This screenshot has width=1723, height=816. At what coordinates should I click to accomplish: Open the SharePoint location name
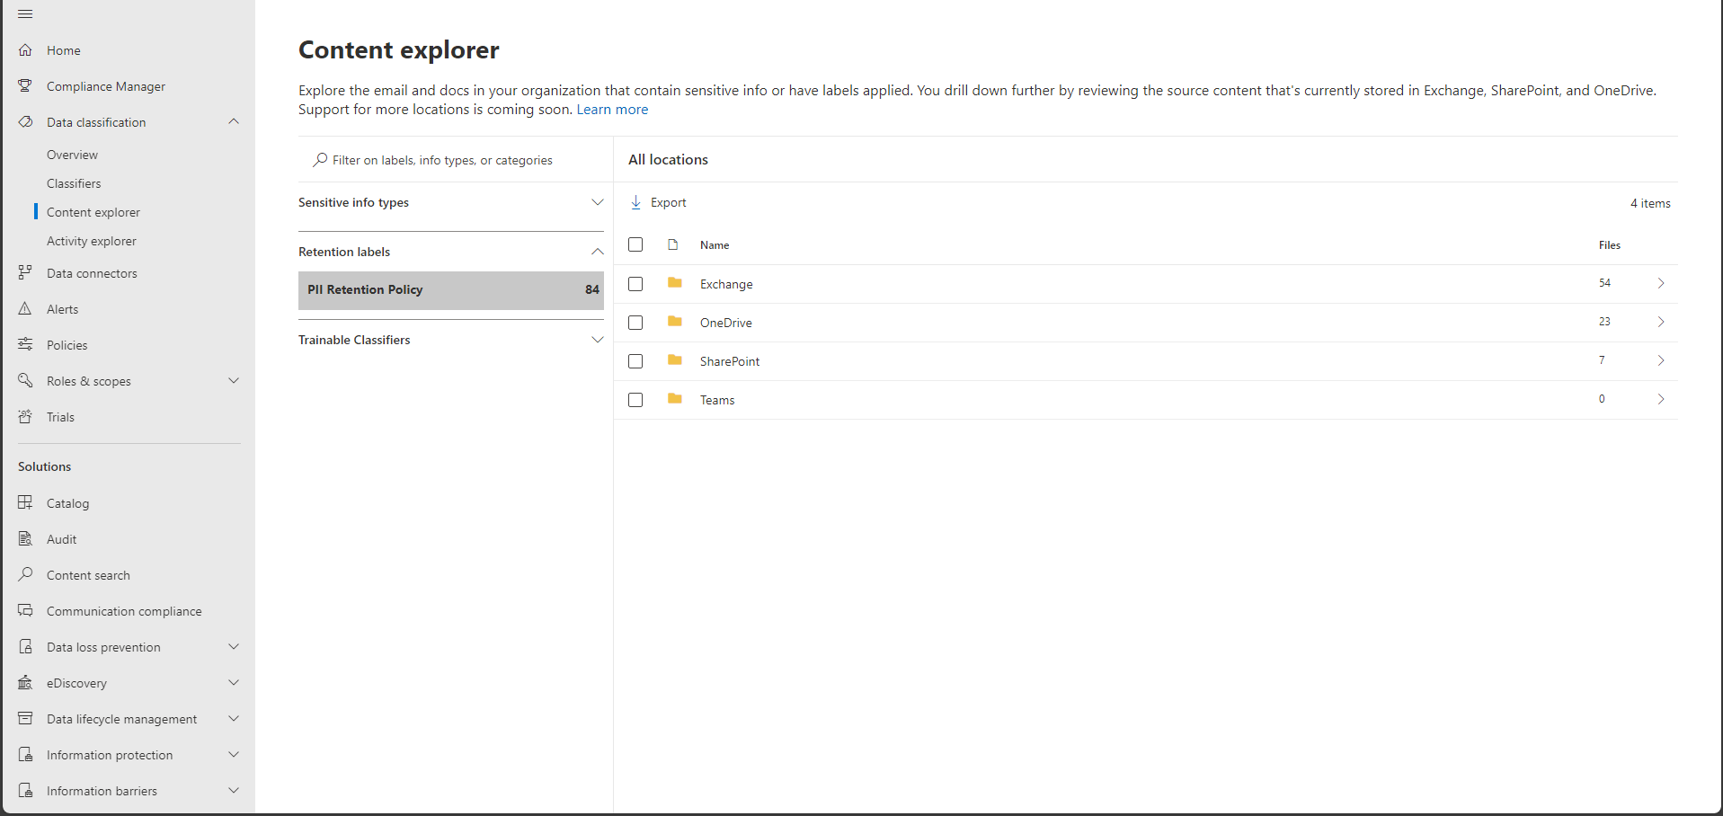click(x=730, y=361)
